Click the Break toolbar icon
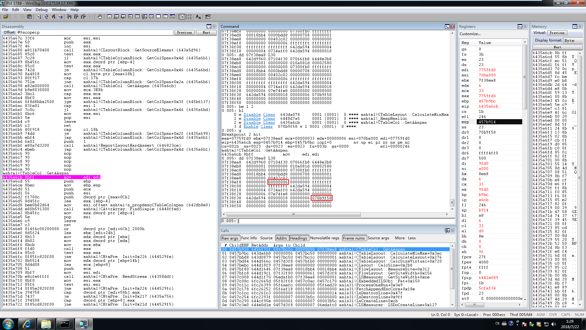The height and width of the screenshot is (330, 586). (60, 17)
